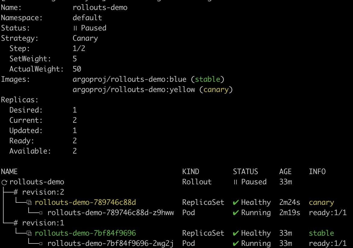The height and width of the screenshot is (248, 353).
Task: Click the Healthy checkmark of stable ReplicaSet
Action: [x=236, y=233]
